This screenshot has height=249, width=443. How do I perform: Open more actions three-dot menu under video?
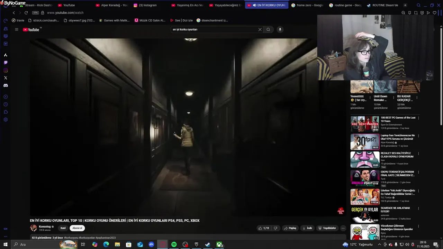pos(343,228)
